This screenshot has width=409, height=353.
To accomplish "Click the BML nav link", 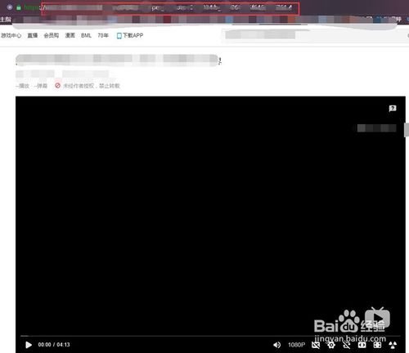I will (86, 35).
